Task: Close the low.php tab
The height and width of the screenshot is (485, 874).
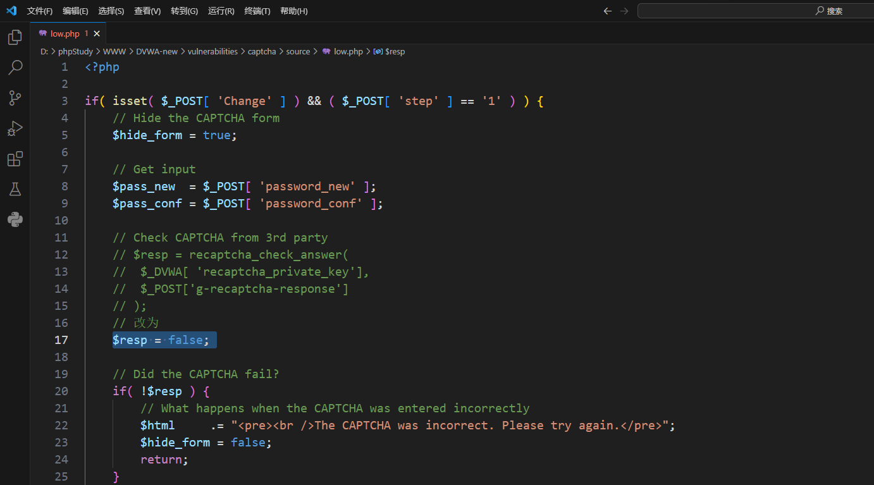Action: tap(97, 34)
